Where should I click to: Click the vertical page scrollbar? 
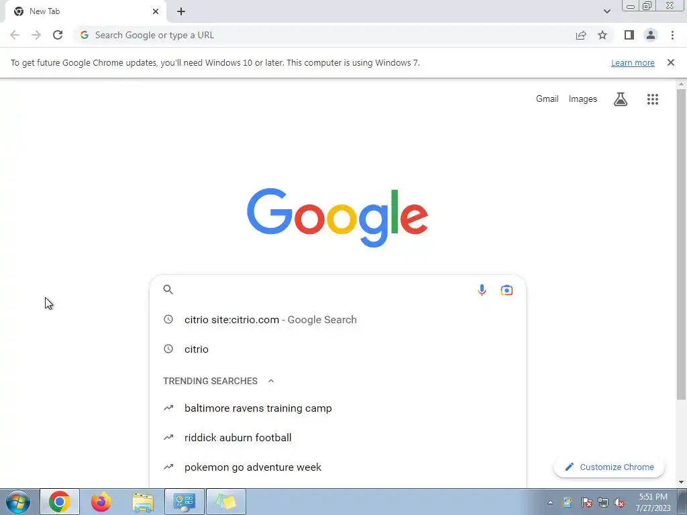681,244
